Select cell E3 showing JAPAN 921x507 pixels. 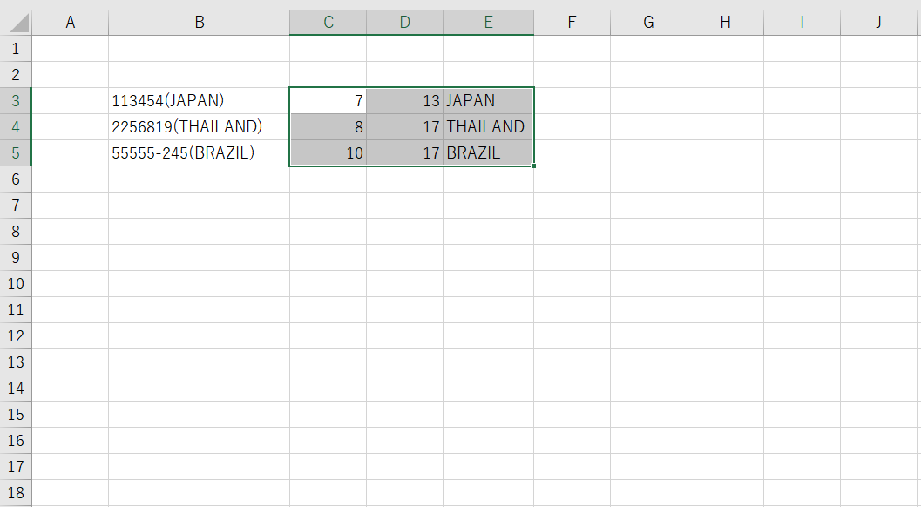click(489, 100)
